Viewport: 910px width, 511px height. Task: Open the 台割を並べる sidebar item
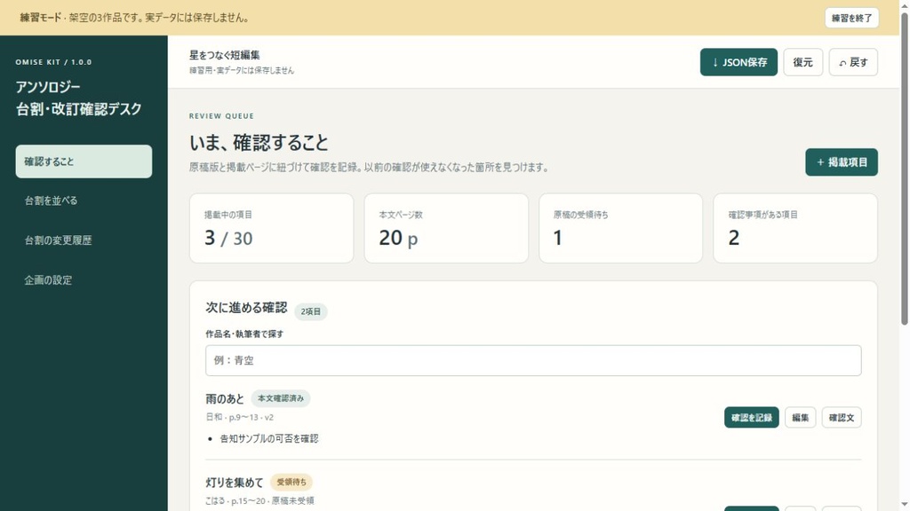pyautogui.click(x=84, y=200)
